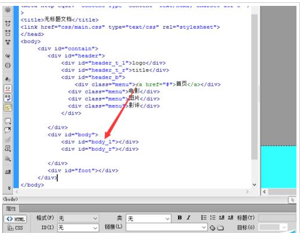Screen dimensions: 300x233
Task: Open the Recent Snippets icon menu
Action: point(8,148)
